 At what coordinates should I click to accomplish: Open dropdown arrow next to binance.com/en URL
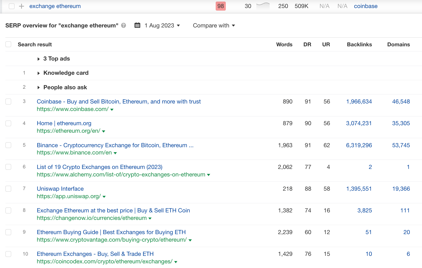[115, 153]
